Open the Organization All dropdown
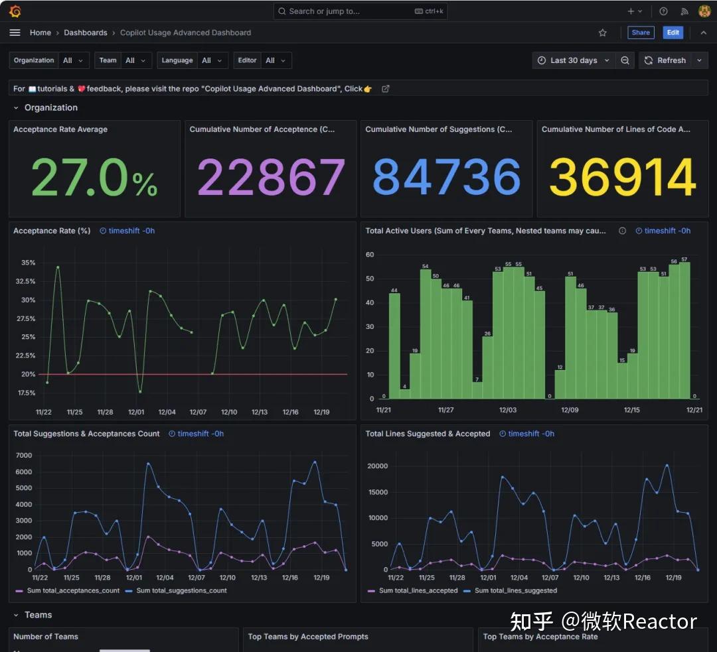This screenshot has width=717, height=652. 74,60
